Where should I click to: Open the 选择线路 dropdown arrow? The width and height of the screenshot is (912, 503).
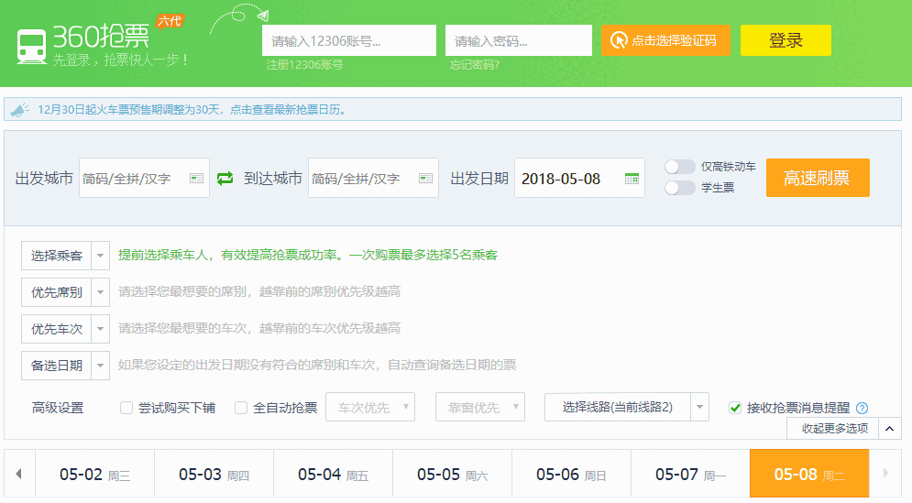pos(699,407)
